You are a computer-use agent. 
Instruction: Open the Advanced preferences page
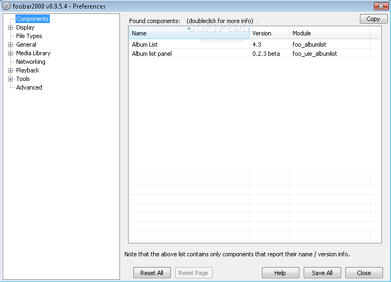[x=29, y=87]
